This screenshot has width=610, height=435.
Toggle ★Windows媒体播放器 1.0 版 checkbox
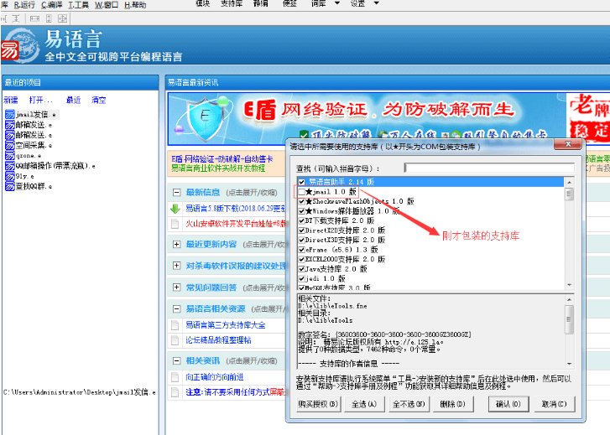(x=301, y=211)
